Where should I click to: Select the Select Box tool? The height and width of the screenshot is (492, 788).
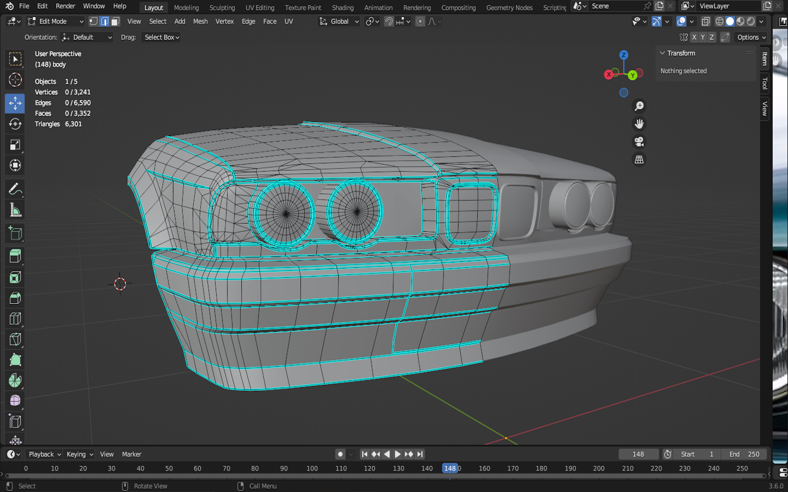[15, 59]
